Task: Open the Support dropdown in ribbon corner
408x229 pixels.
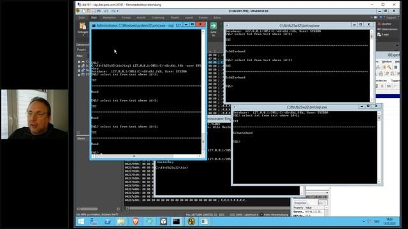Action: [x=392, y=17]
